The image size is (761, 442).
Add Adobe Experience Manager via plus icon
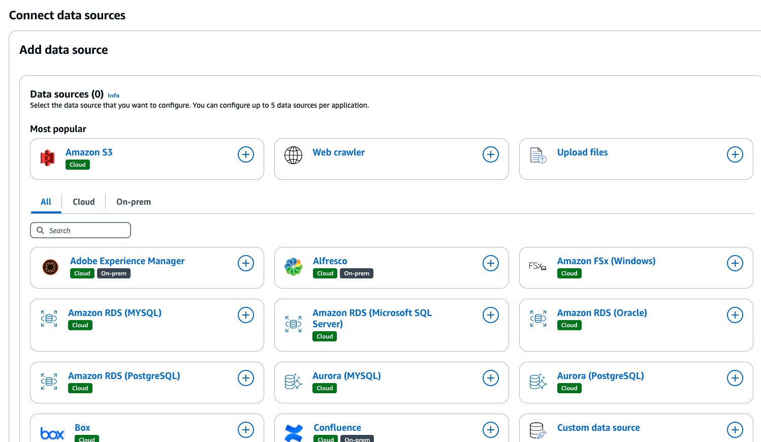pos(246,263)
